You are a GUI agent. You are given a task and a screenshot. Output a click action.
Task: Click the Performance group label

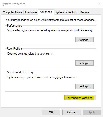pyautogui.click(x=15, y=26)
